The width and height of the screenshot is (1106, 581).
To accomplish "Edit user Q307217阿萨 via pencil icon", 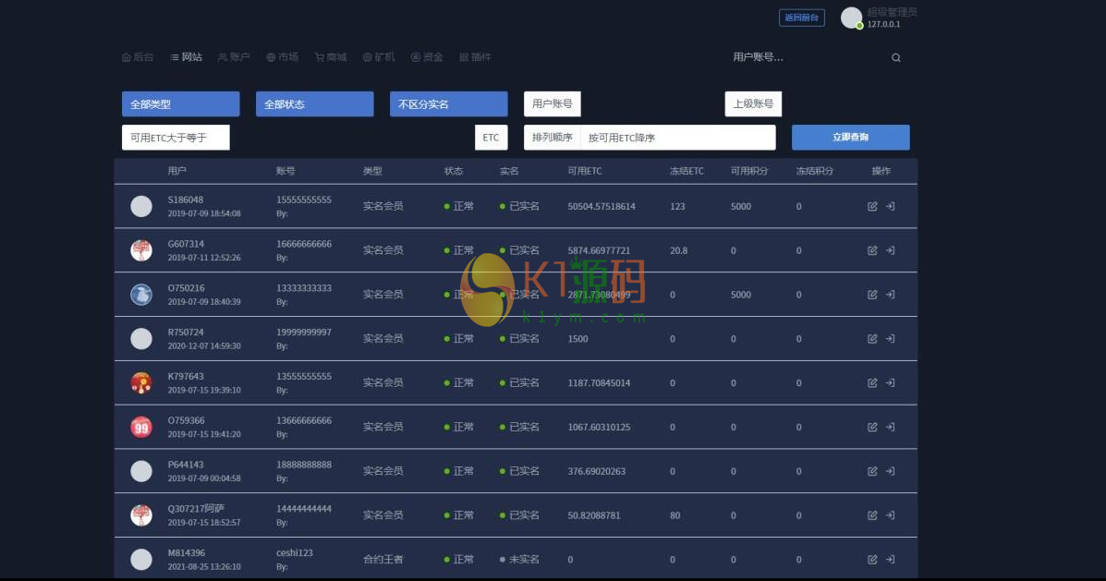I will 872,515.
